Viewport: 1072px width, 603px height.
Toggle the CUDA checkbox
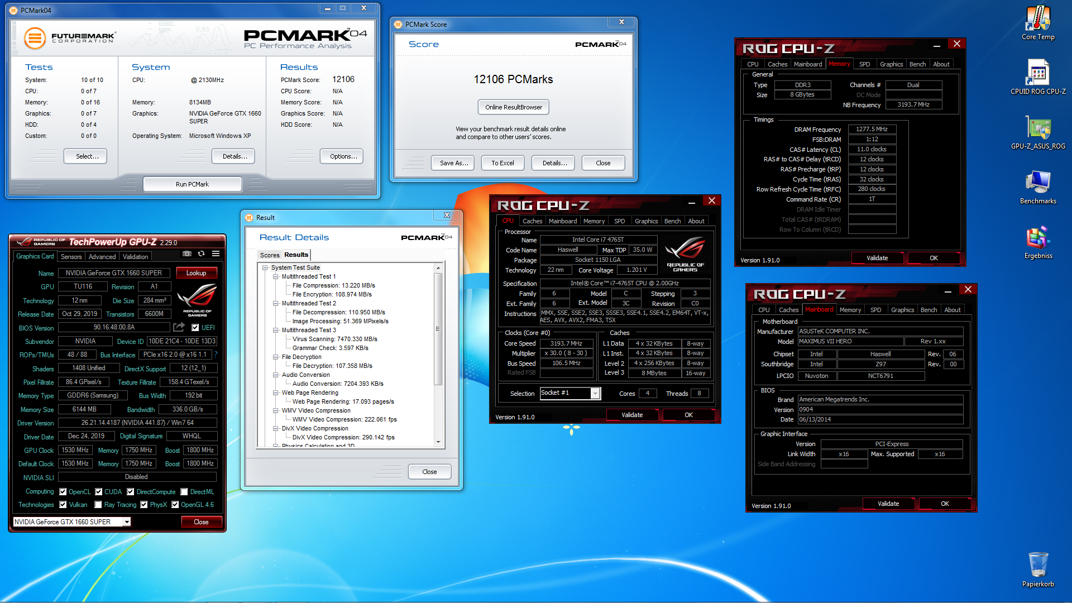click(99, 492)
